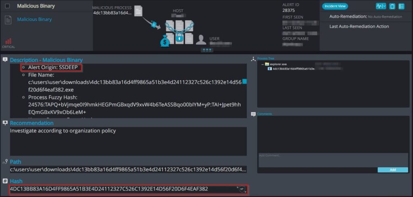The width and height of the screenshot is (413, 197).
Task: Click the blue square beside file name
Action: [244, 82]
